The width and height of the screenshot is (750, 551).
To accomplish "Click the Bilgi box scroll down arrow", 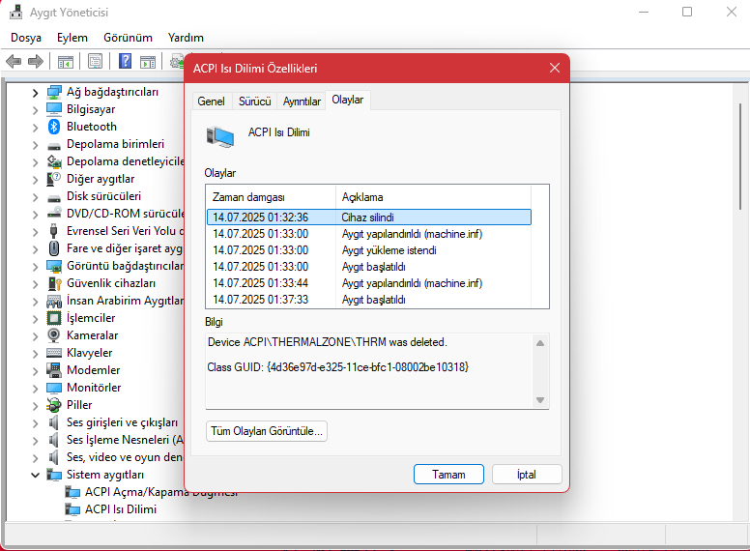I will tap(540, 400).
